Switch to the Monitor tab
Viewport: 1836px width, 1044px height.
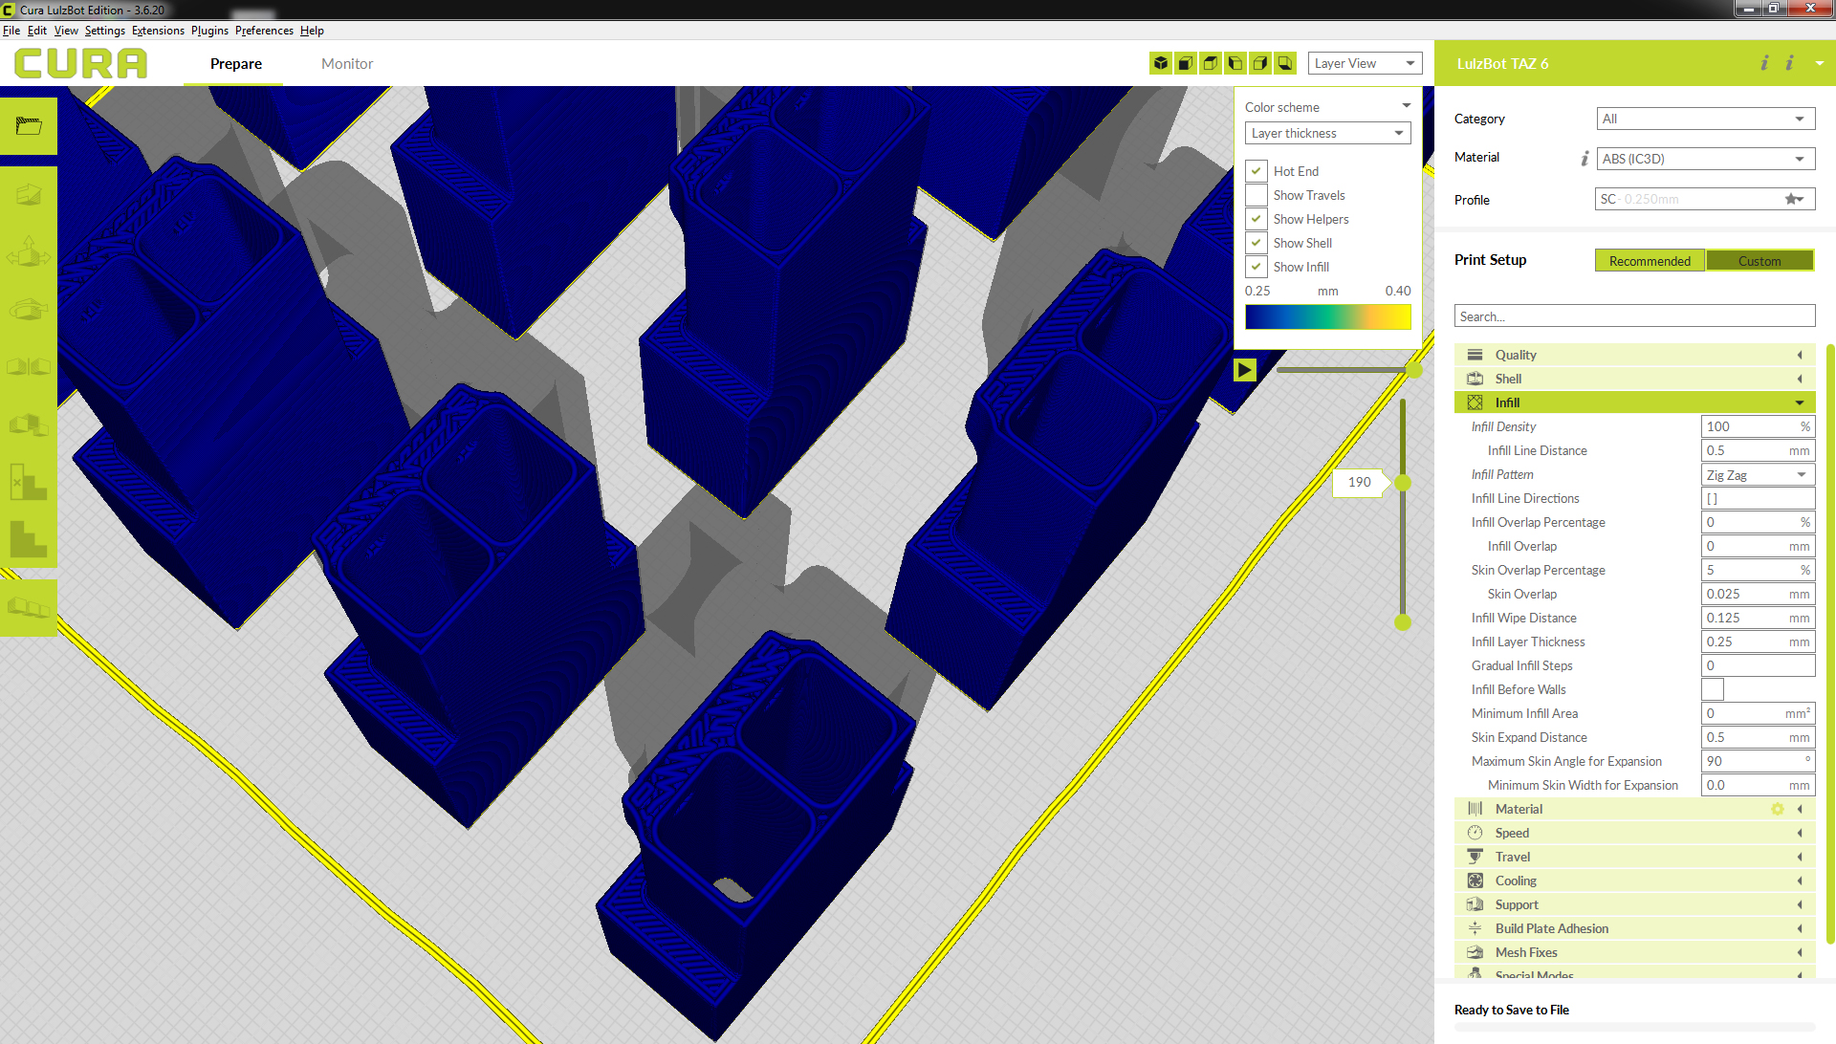pyautogui.click(x=347, y=64)
